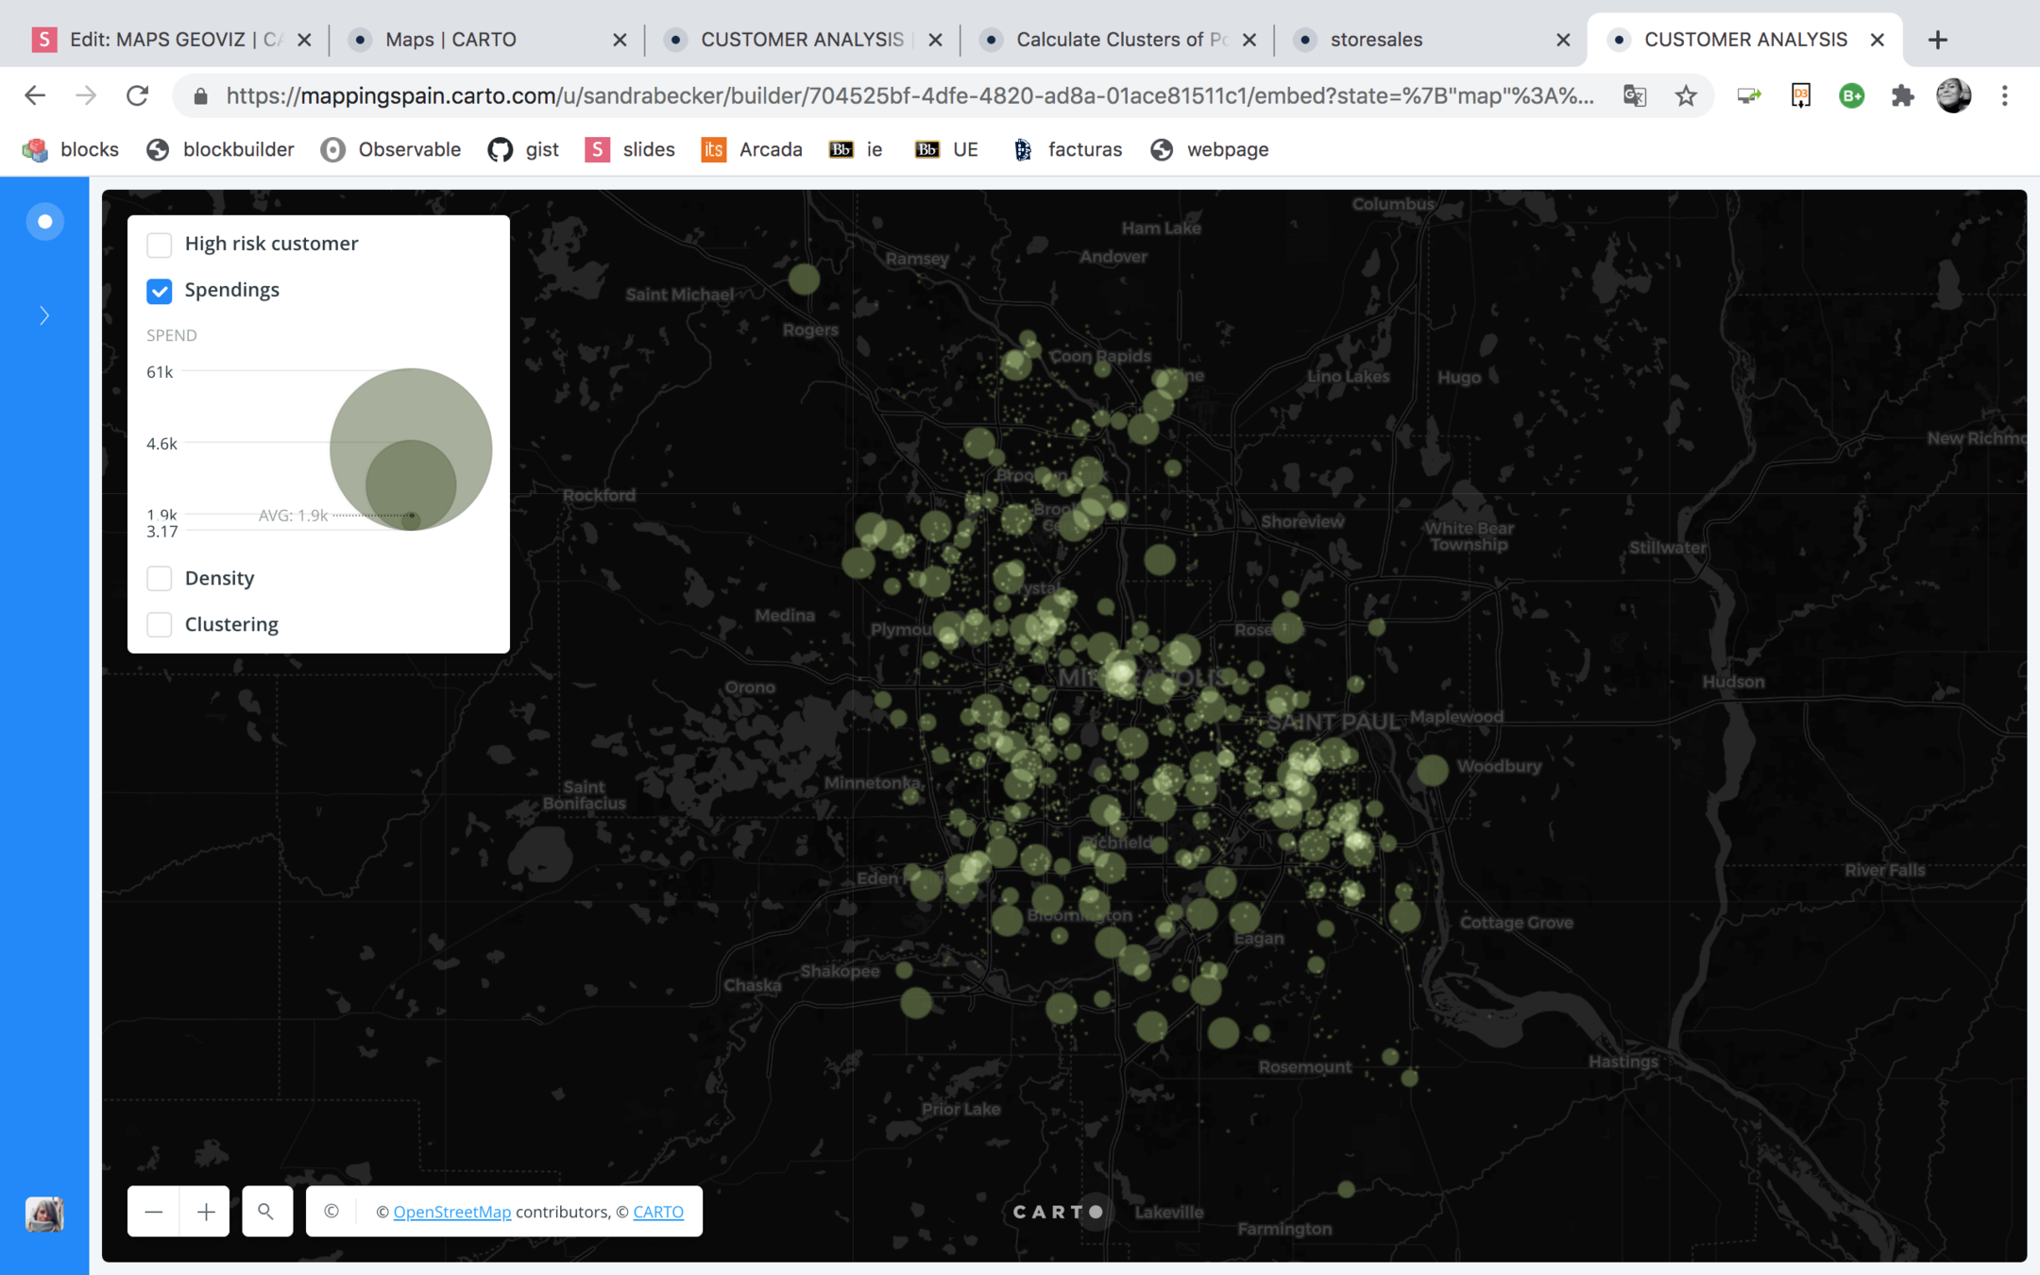Uncheck the Spendings layer
The height and width of the screenshot is (1275, 2040).
point(160,291)
